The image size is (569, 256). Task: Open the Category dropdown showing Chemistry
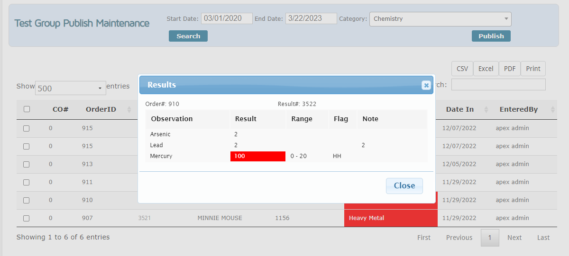441,19
